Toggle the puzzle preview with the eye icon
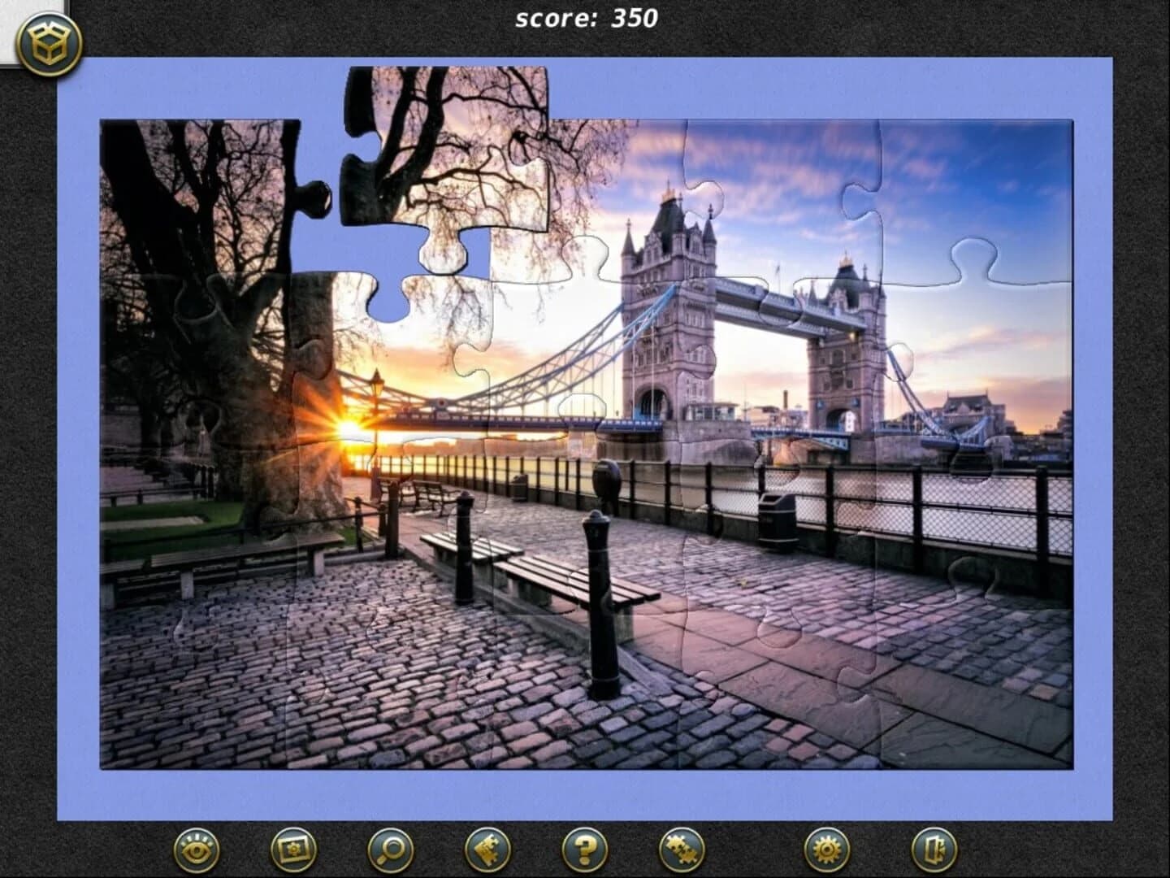Image resolution: width=1170 pixels, height=878 pixels. pos(193,849)
